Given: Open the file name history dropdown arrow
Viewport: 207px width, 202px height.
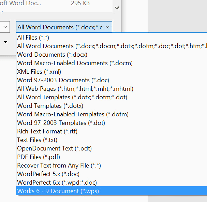Looking at the screenshot, I should pos(5,27).
